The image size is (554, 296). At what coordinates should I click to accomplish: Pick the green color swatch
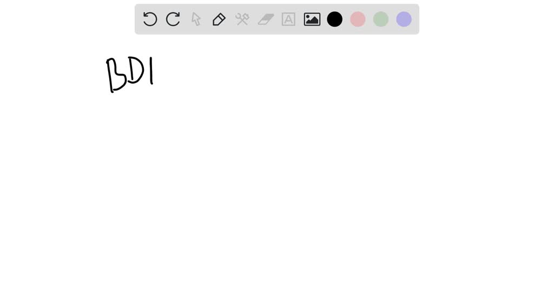(x=381, y=19)
